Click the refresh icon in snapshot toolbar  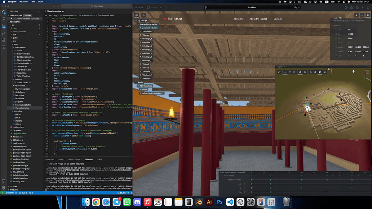click(x=279, y=72)
